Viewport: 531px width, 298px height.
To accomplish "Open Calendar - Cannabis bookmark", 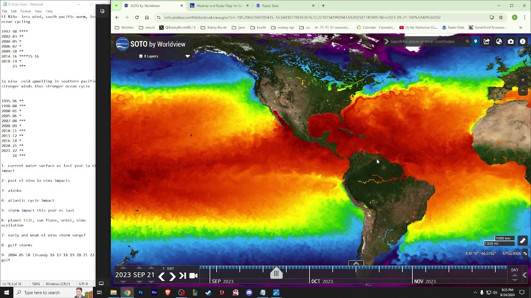I will (376, 28).
